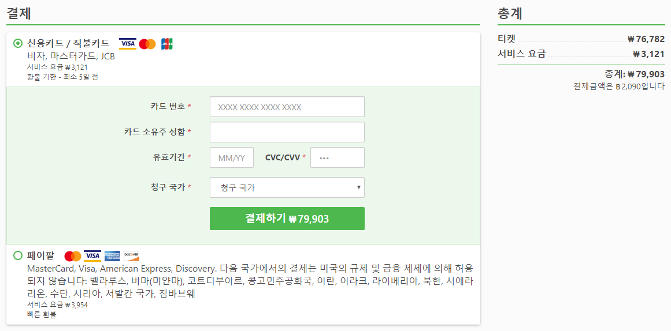Click the 결제하기 ₩79,903 button

tap(287, 219)
